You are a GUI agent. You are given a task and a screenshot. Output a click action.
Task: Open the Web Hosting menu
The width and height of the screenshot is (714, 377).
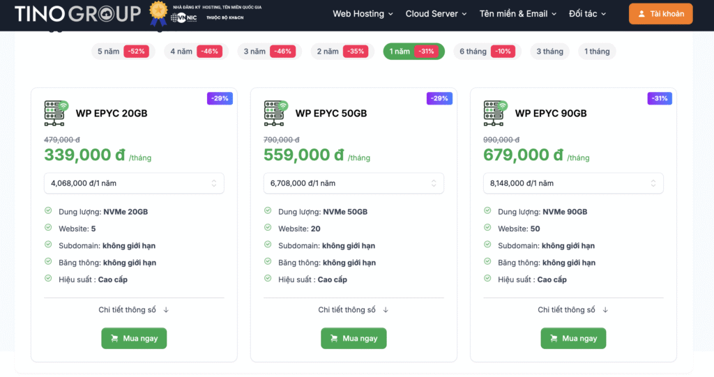pos(363,14)
